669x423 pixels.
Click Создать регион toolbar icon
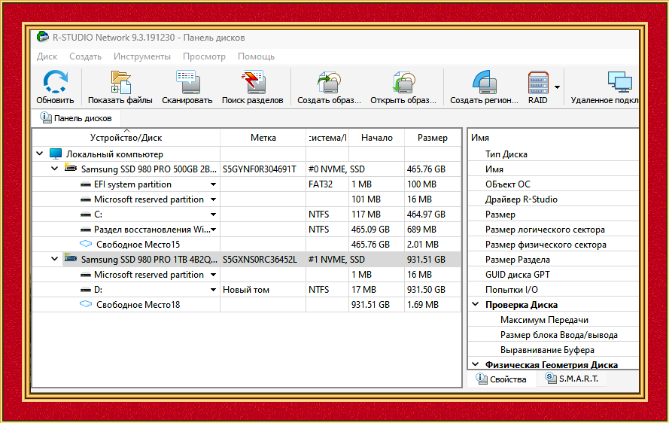pos(485,82)
